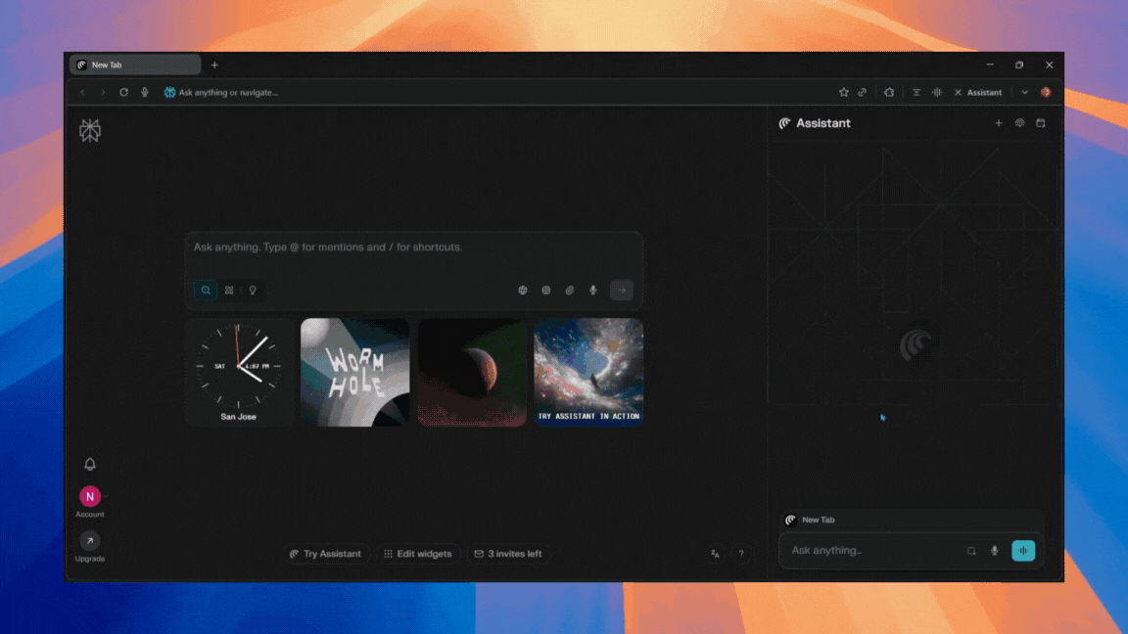
Task: Click the Assistant panel window layout icon
Action: tap(1040, 123)
